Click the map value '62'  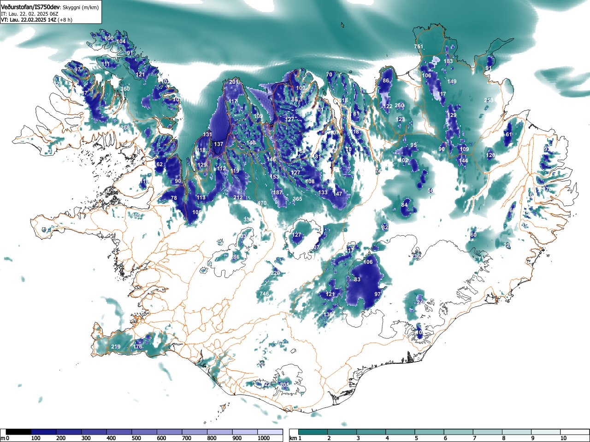(159, 165)
